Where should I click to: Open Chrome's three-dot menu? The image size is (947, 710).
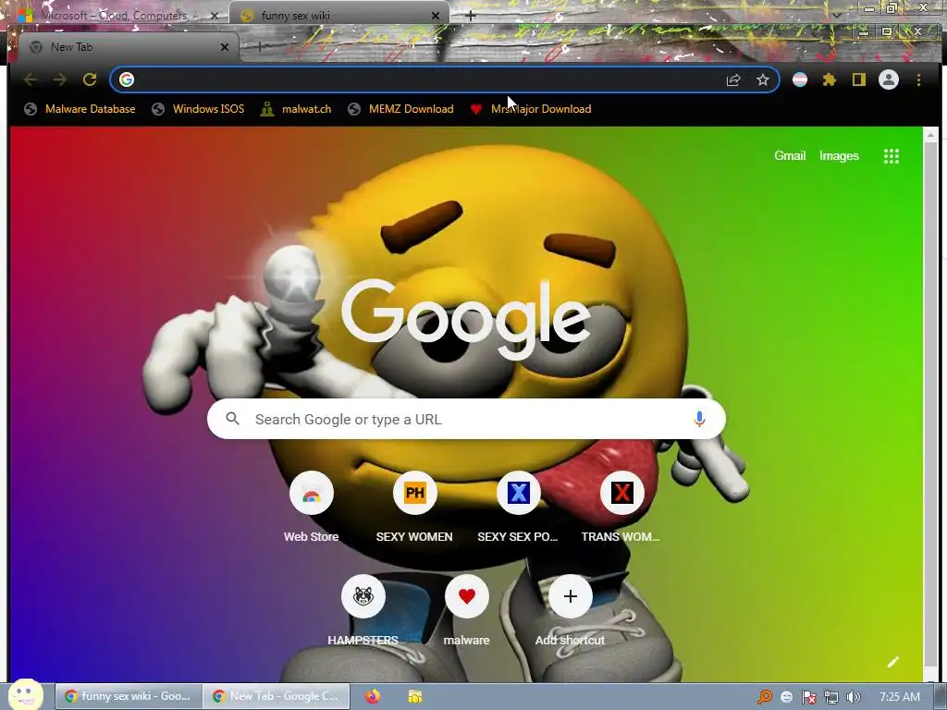(x=918, y=80)
